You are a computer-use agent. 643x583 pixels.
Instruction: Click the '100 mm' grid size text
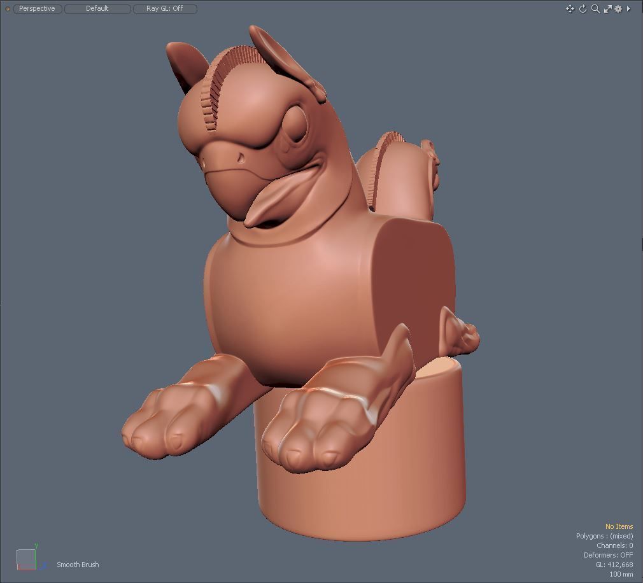click(621, 574)
